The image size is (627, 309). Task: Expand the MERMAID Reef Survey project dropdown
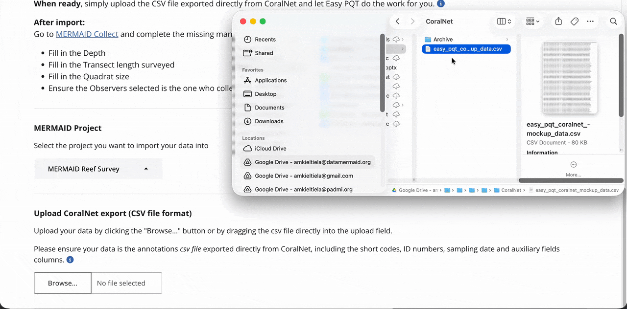coord(98,169)
